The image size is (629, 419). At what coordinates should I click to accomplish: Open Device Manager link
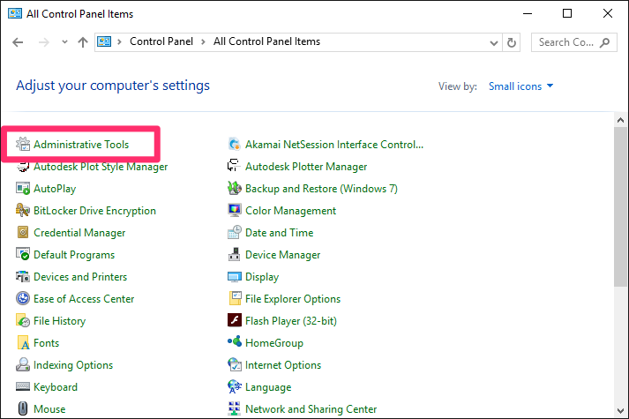click(x=283, y=255)
